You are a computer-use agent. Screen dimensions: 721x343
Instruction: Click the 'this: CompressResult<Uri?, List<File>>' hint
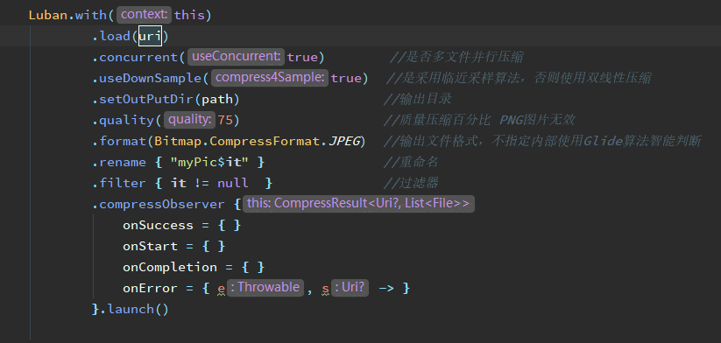(x=358, y=204)
